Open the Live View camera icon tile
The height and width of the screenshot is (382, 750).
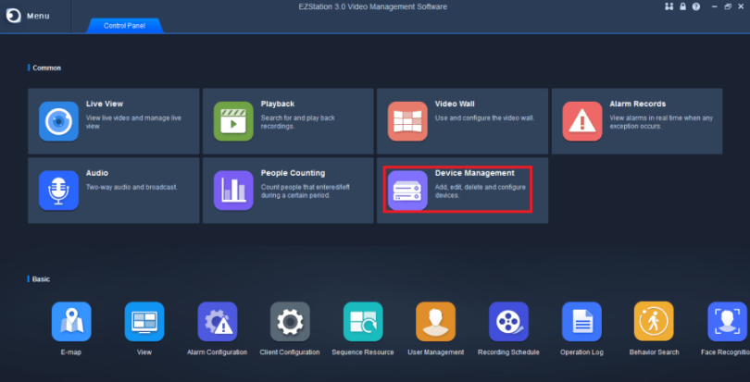(58, 121)
